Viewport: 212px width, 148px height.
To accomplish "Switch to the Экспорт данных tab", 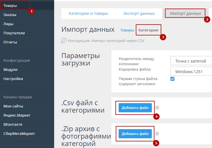I will tap(139, 13).
